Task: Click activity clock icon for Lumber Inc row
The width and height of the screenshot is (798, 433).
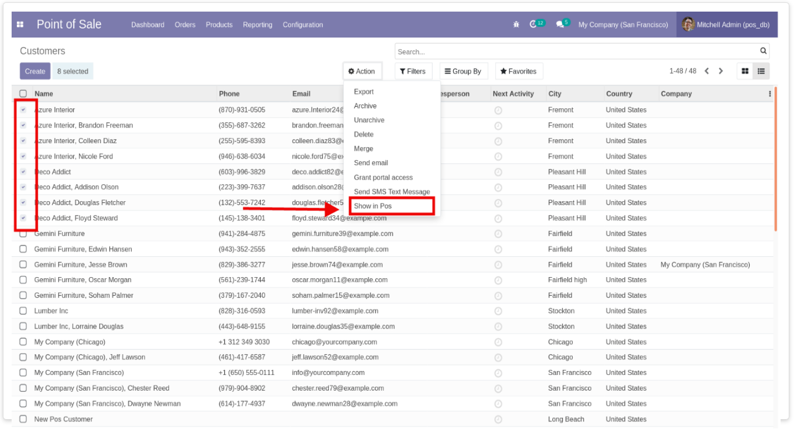Action: 498,311
